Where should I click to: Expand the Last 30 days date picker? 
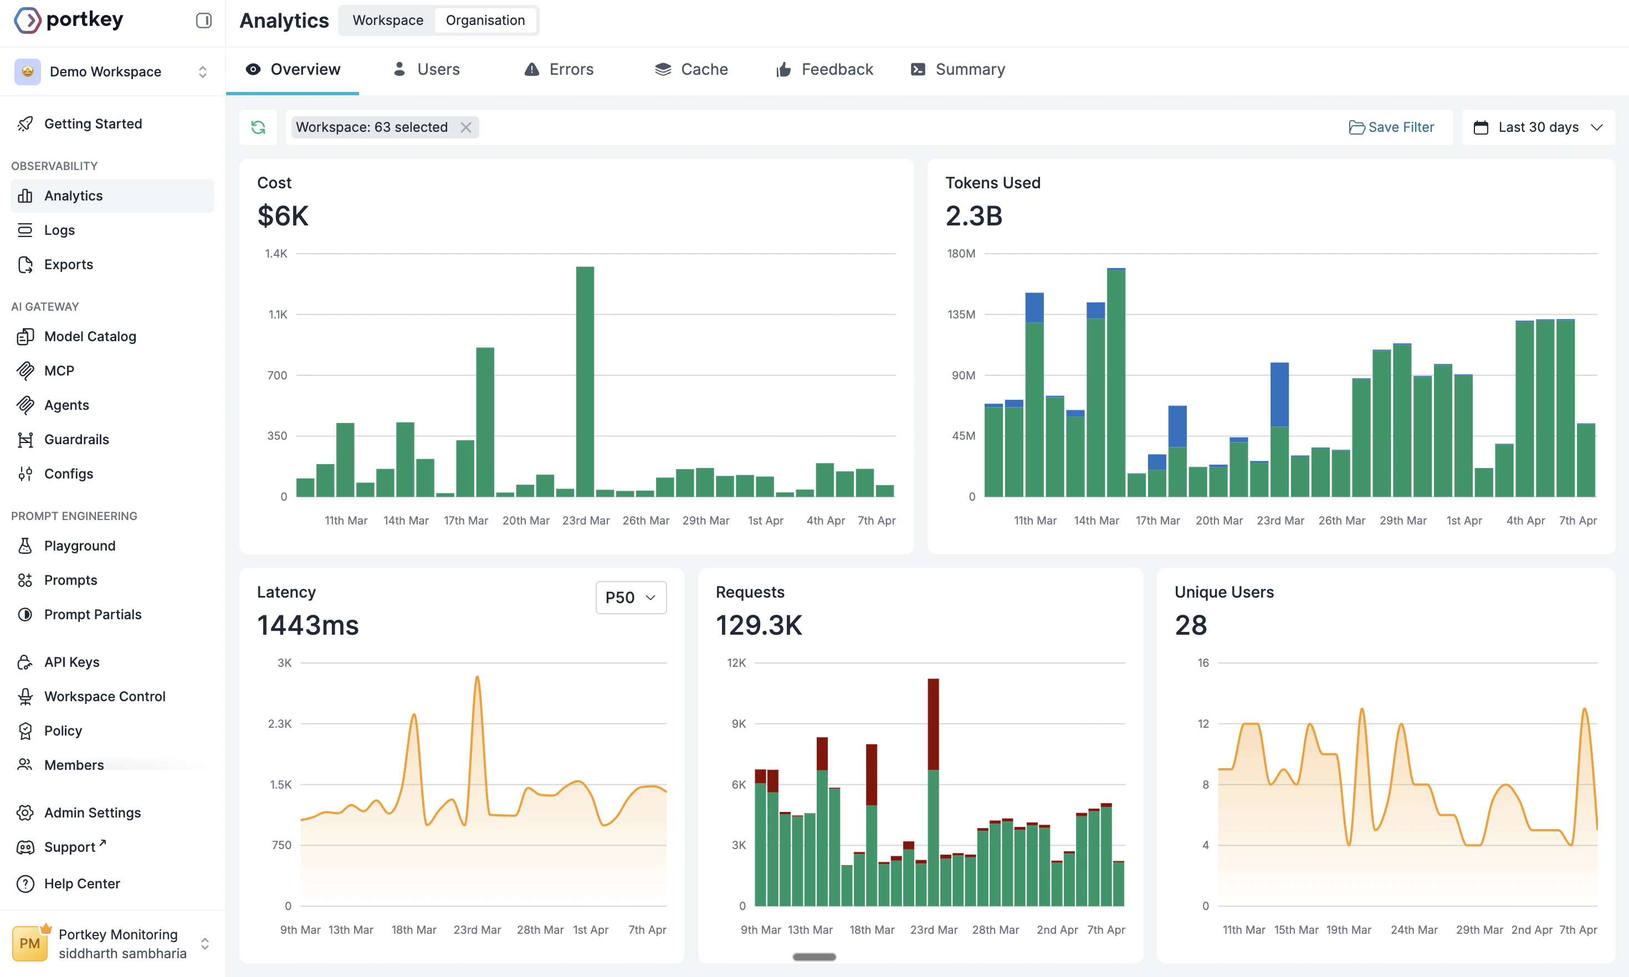(x=1539, y=126)
